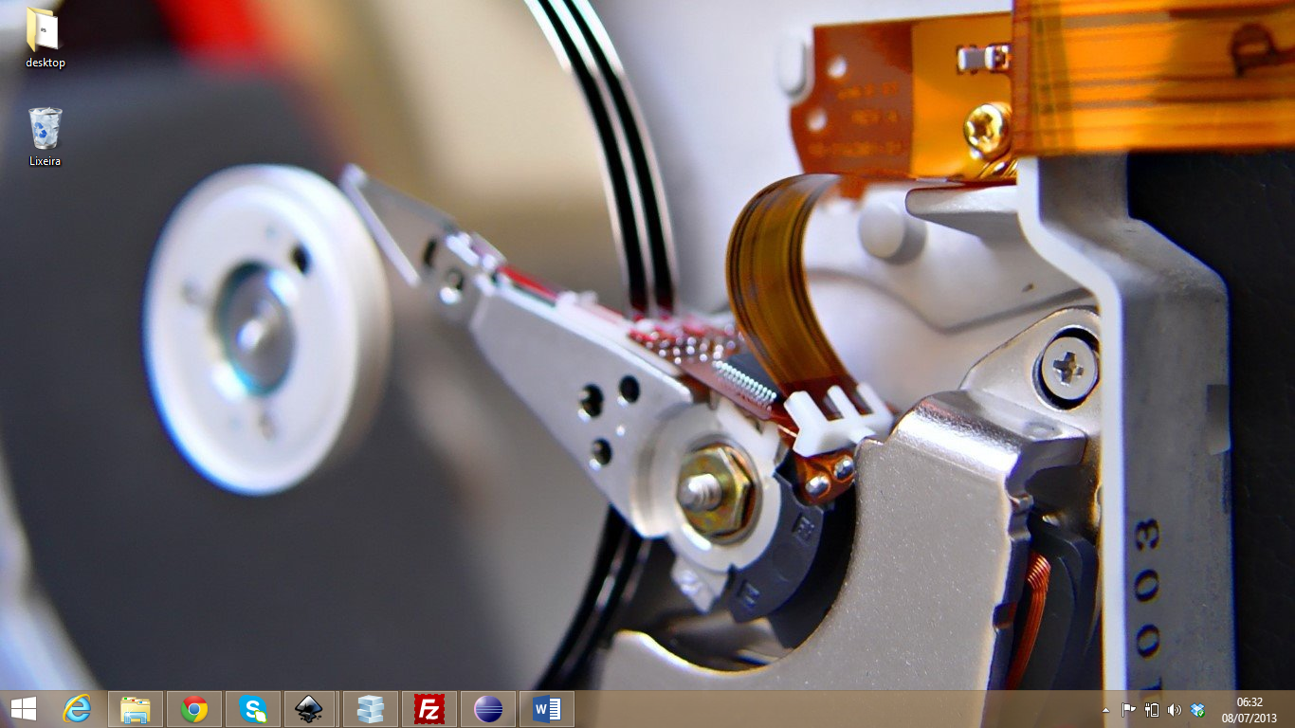Viewport: 1295px width, 728px height.
Task: Click Show Desktop at taskbar's far right edge
Action: point(1291,709)
